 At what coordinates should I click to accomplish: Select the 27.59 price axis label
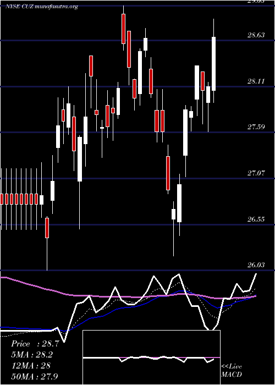pyautogui.click(x=256, y=127)
